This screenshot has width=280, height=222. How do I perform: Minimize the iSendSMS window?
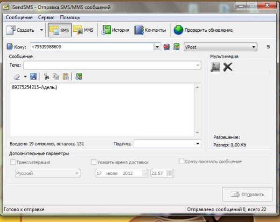[241, 6]
